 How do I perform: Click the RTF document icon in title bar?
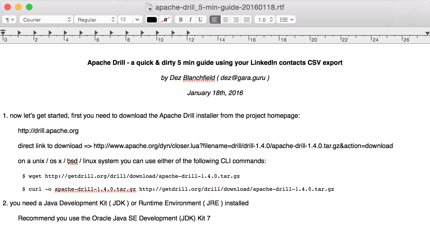pos(149,7)
